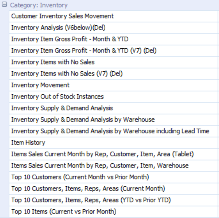219x218 pixels.
Task: Select the Category: Inventory header label
Action: 39,5
